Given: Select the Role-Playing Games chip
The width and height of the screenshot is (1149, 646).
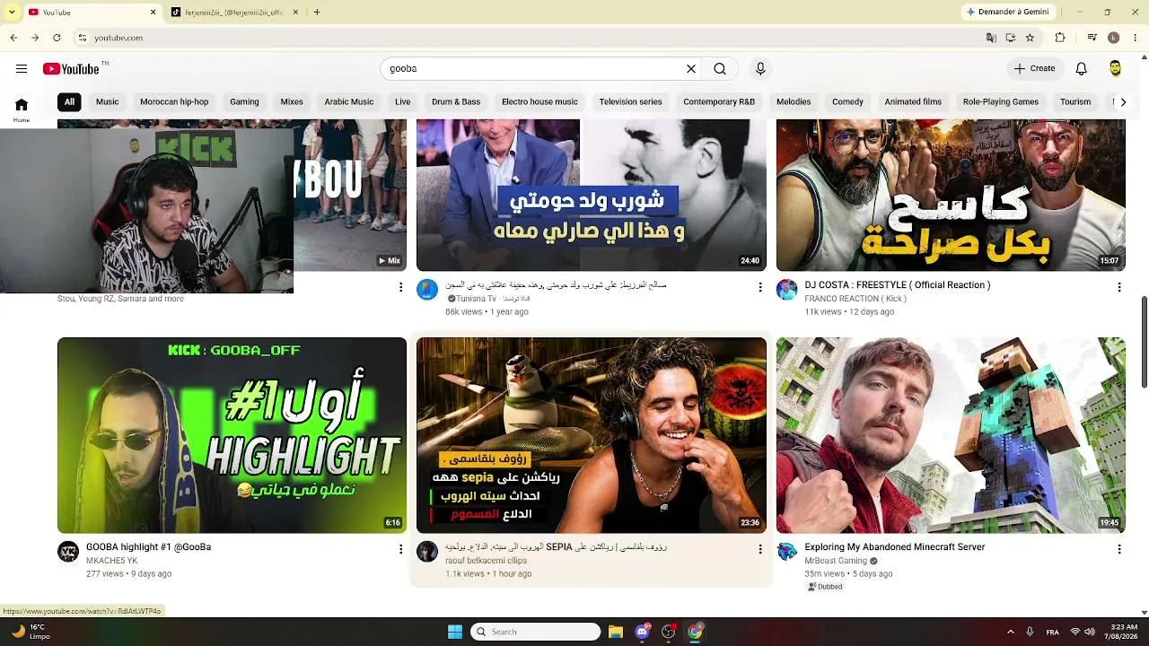Looking at the screenshot, I should 1001,102.
